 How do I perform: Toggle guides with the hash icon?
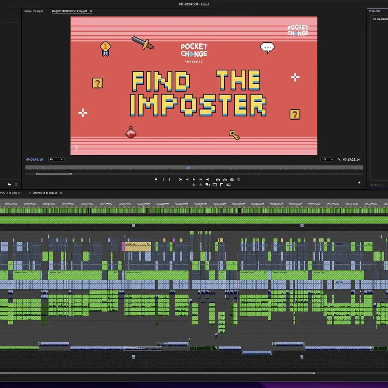click(194, 185)
